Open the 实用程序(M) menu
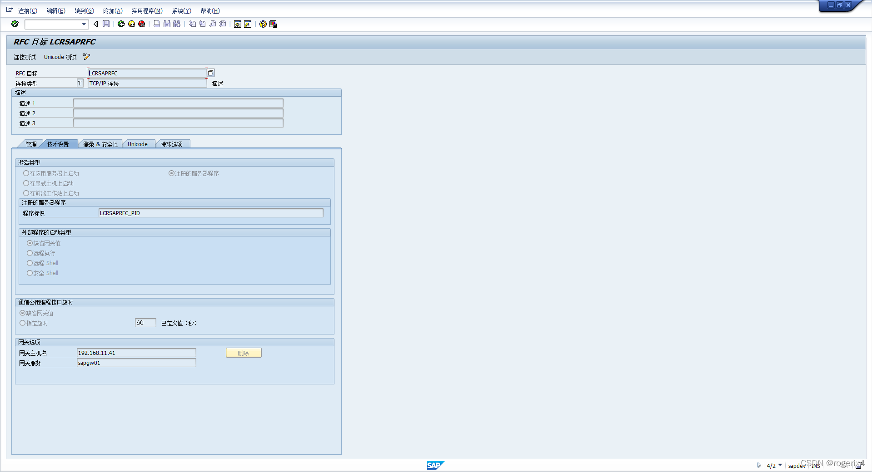The image size is (872, 472). (x=147, y=11)
